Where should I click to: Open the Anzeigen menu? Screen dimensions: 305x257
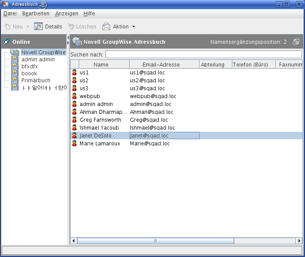[x=67, y=14]
